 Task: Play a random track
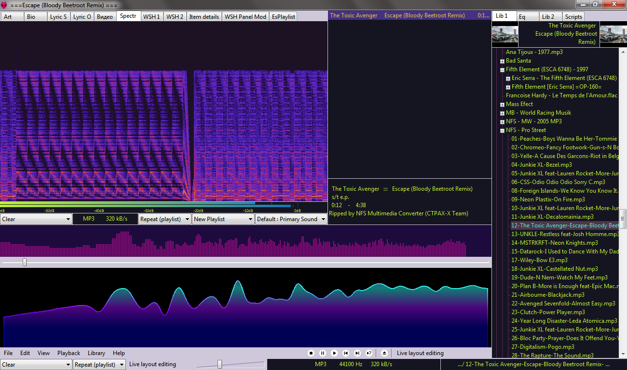coord(369,353)
